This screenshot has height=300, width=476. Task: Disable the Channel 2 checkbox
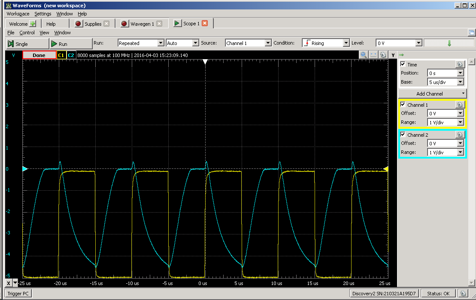[403, 135]
